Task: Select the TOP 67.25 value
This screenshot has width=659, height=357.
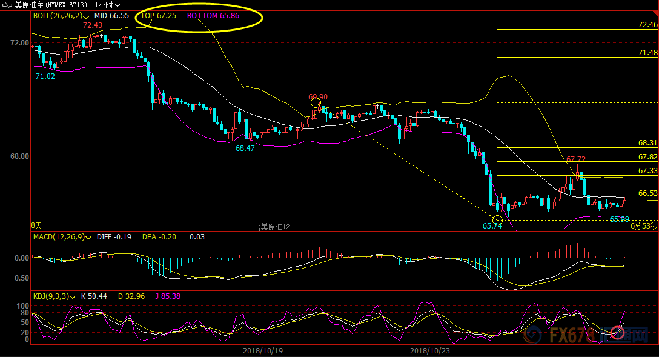Action: (159, 16)
